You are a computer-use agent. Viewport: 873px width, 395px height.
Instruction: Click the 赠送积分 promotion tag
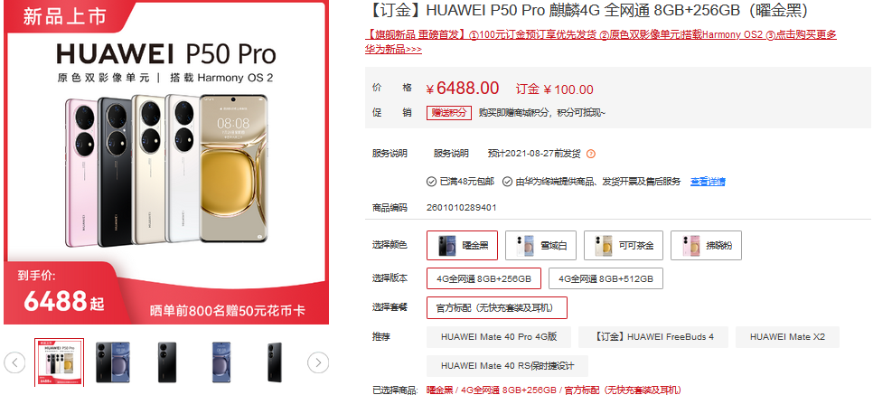pos(449,113)
